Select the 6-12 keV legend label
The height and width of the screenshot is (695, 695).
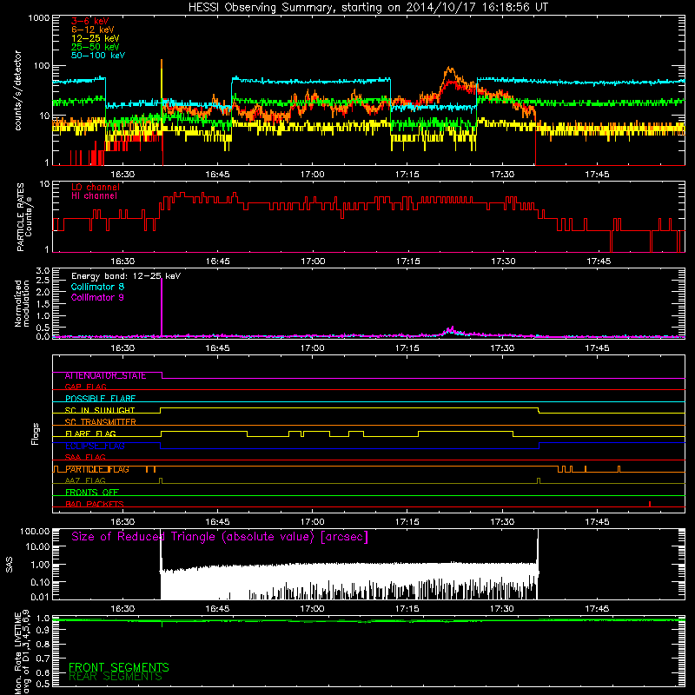[93, 30]
